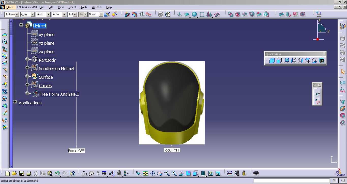This screenshot has width=347, height=184.
Task: Select the zx plane in the tree
Action: (47, 52)
